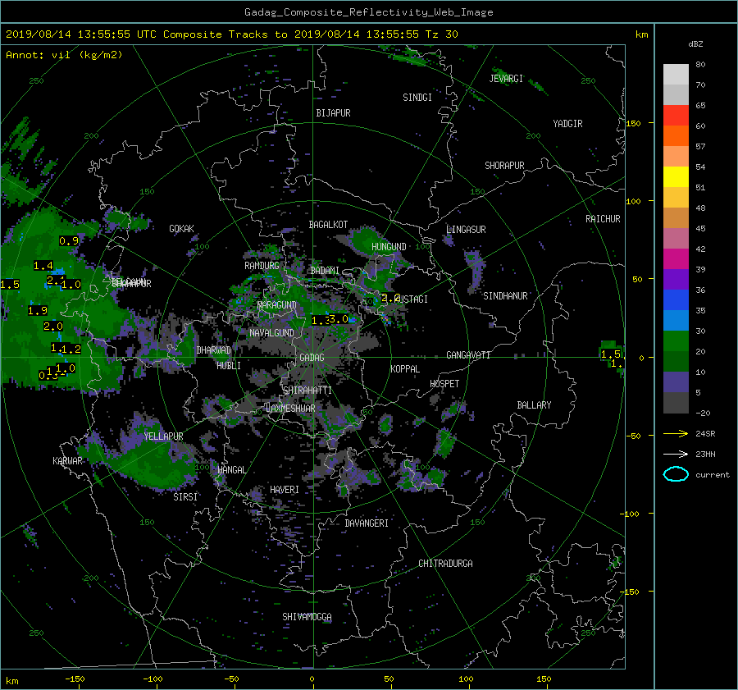Click the BALLARY city label
Screen dimensions: 738x690
pos(534,405)
